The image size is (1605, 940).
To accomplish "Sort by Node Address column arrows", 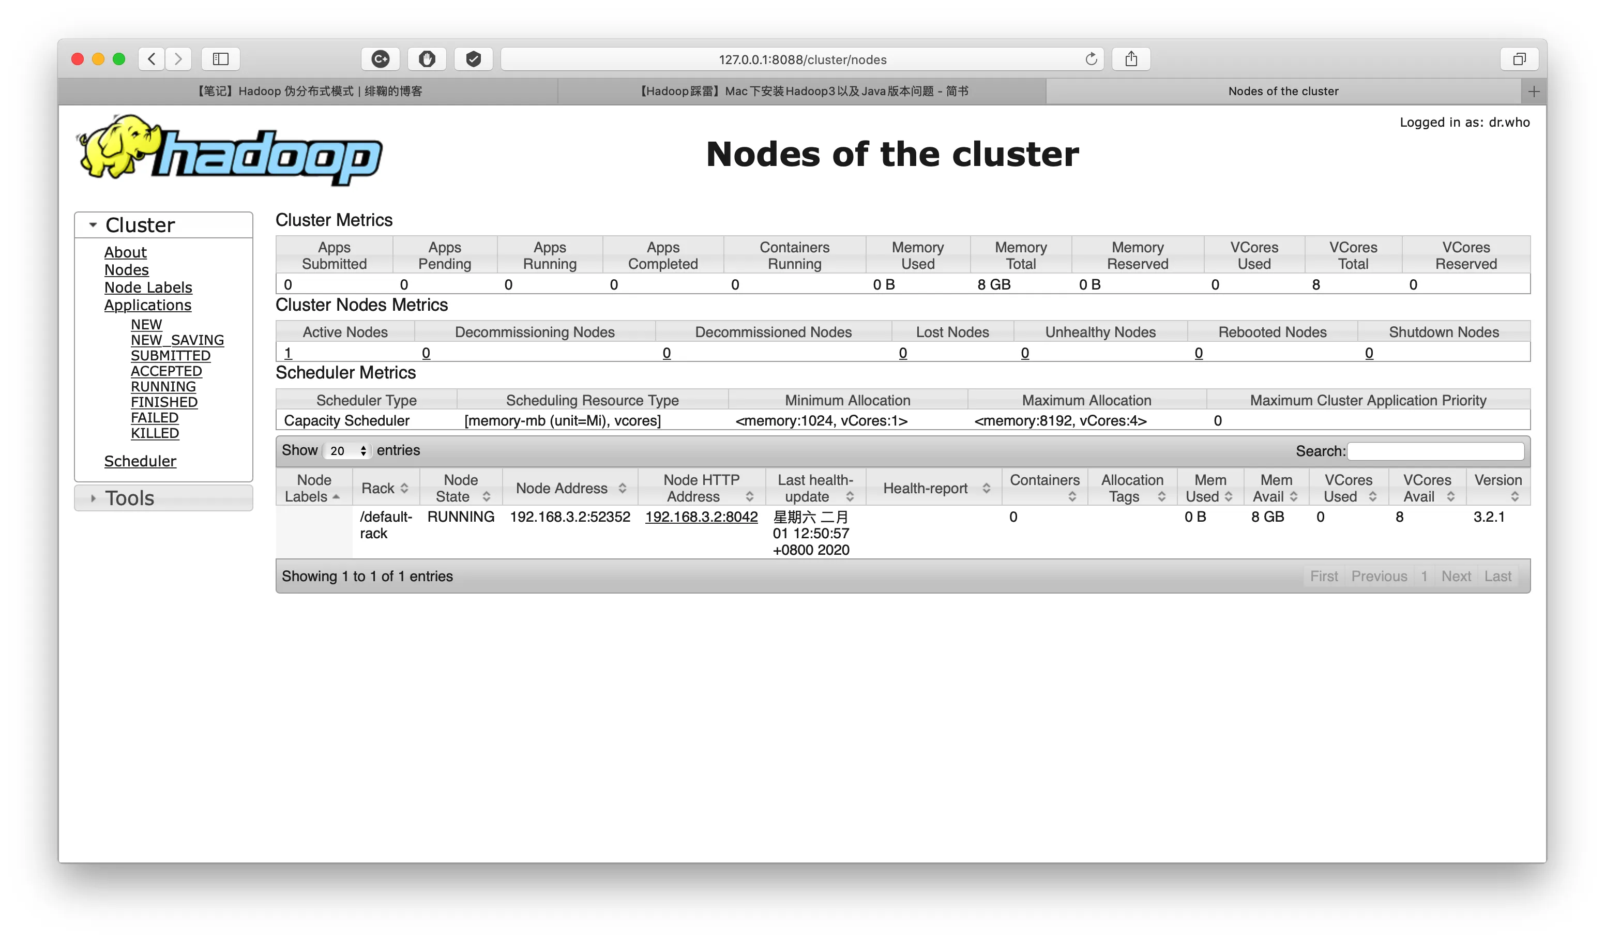I will tap(622, 489).
